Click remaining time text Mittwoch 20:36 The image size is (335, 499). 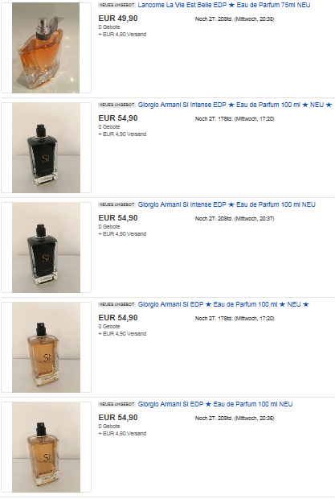tap(235, 419)
